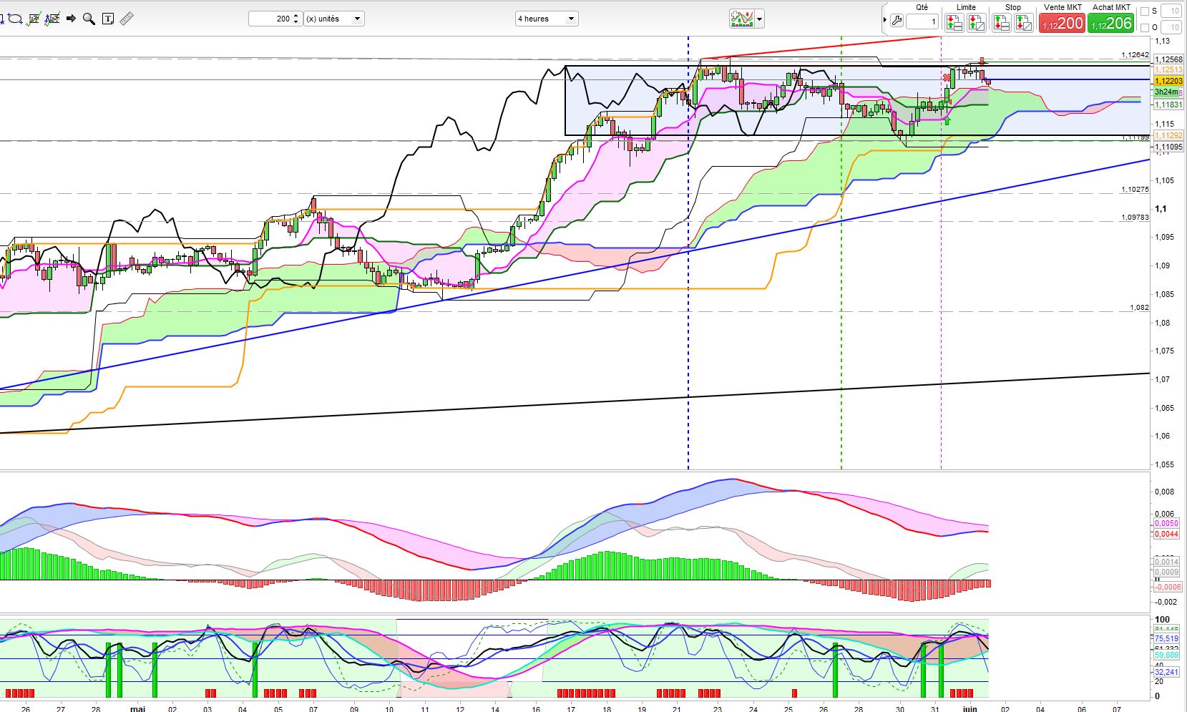
Task: Click the "juin" month label on the time axis
Action: coord(969,708)
